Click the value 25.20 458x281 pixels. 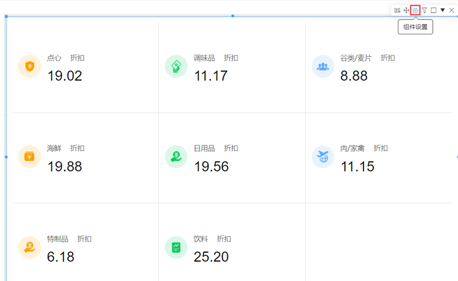(x=211, y=257)
